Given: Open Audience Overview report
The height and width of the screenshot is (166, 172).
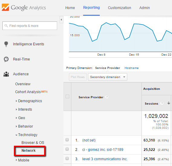Looking at the screenshot, I should (x=23, y=84).
